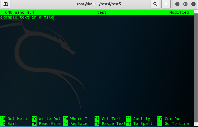Click the vertical scrollbar track
198x127 pixels.
196,68
